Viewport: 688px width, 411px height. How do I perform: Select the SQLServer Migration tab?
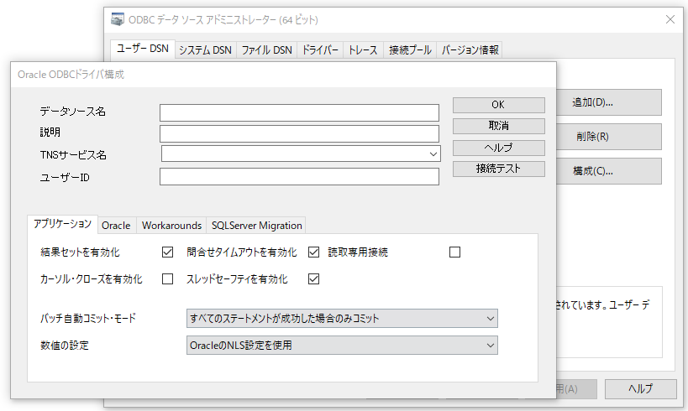(x=256, y=226)
